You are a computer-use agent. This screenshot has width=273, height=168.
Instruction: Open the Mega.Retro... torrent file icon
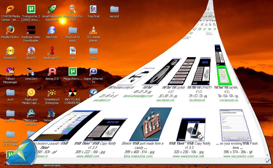click(73, 71)
